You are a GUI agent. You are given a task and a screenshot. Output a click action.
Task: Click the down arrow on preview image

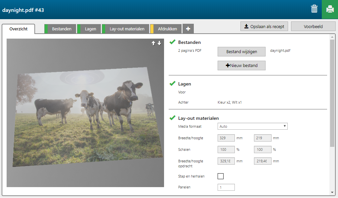point(159,43)
